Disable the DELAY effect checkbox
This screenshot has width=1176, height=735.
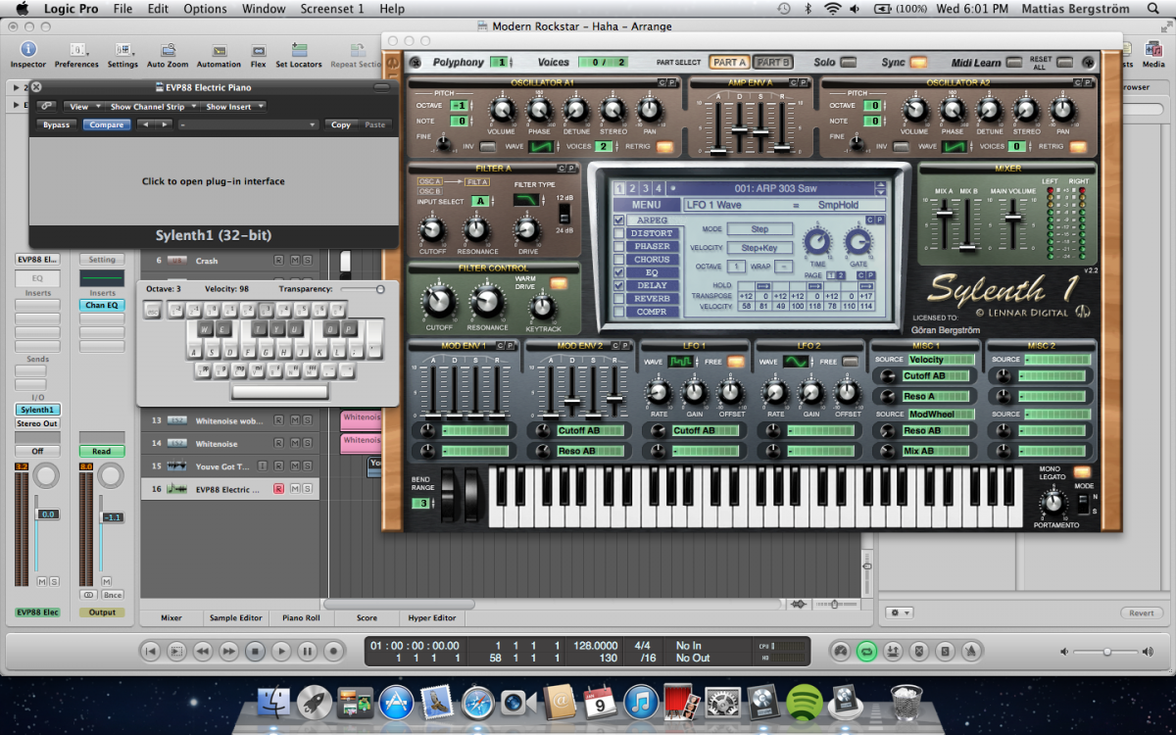click(617, 285)
